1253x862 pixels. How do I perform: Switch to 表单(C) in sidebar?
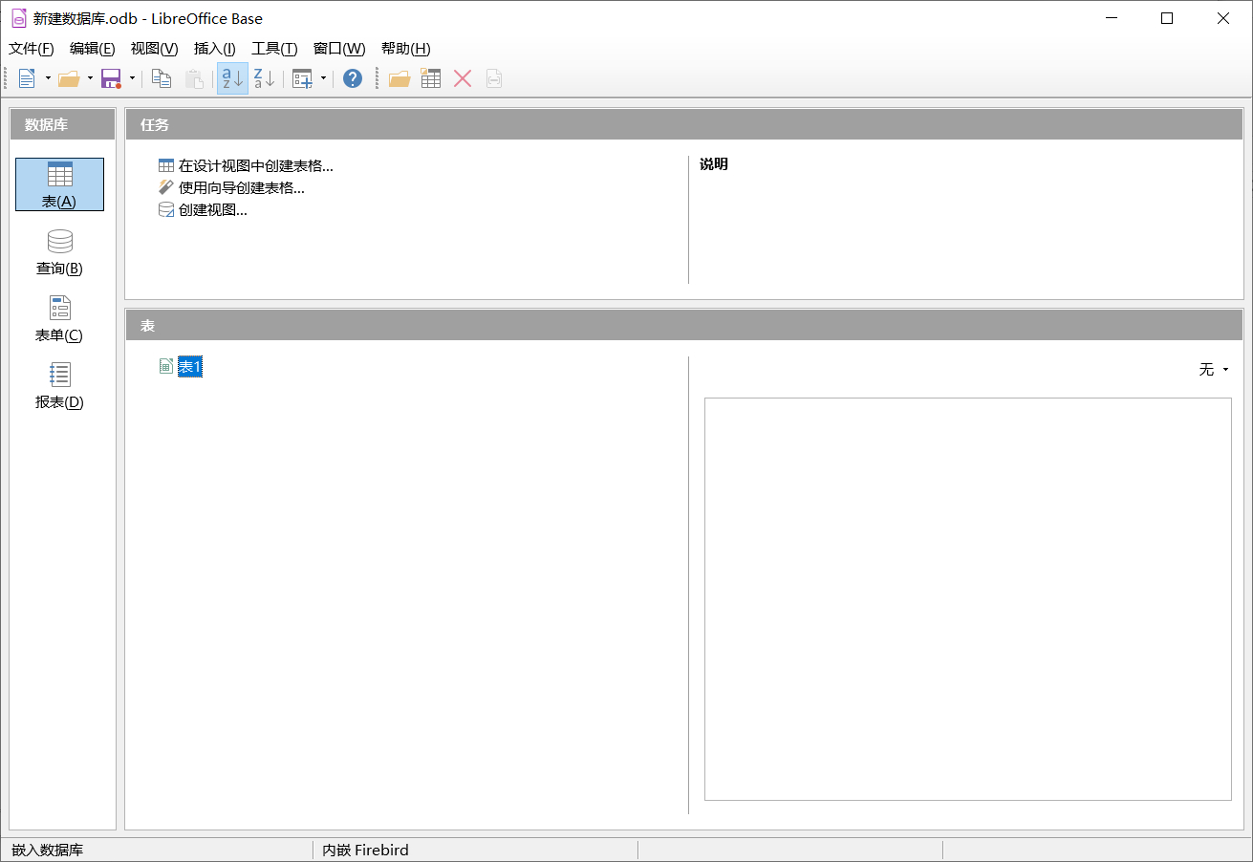[58, 318]
